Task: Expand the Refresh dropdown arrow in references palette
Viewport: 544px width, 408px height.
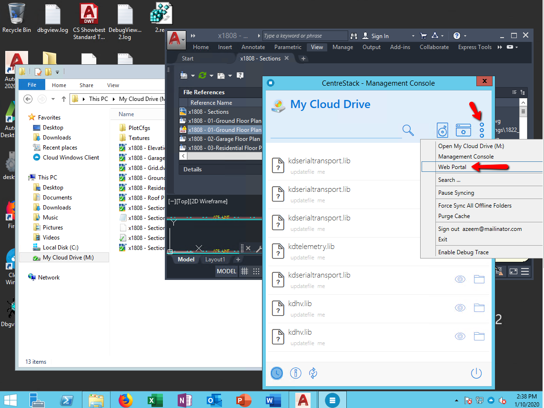Action: [212, 76]
